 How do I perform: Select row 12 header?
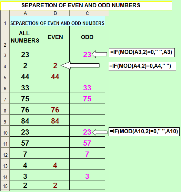click(x=5, y=153)
